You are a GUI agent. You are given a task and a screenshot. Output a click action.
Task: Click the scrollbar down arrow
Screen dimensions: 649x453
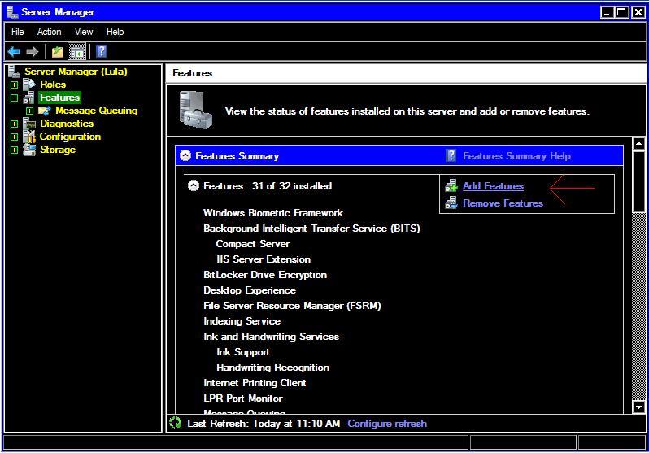point(638,407)
